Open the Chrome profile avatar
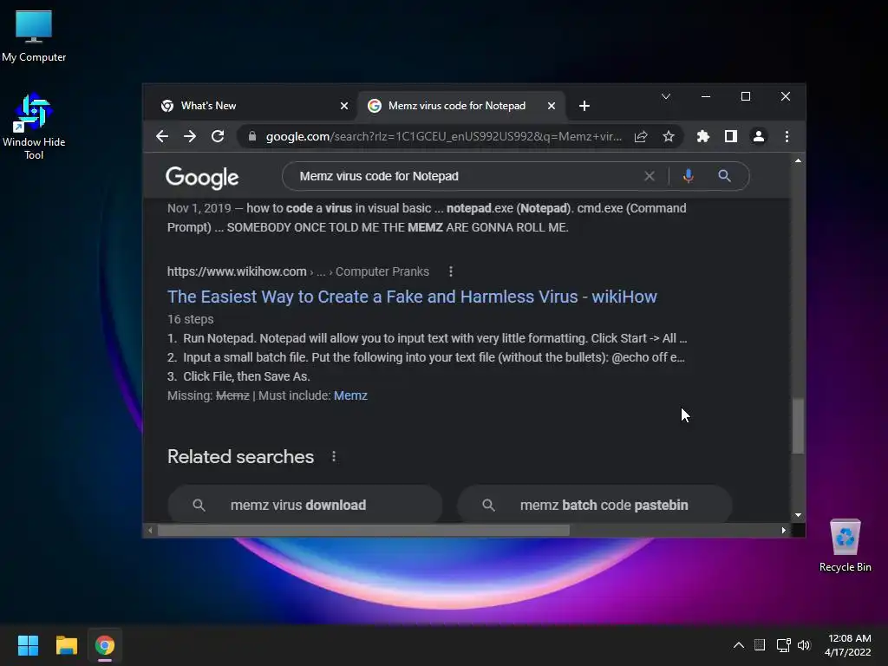 point(758,136)
